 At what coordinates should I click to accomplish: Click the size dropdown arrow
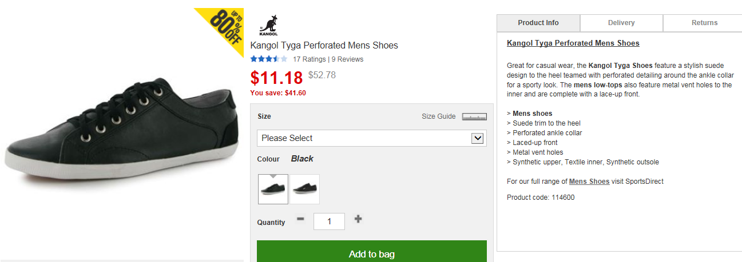477,138
